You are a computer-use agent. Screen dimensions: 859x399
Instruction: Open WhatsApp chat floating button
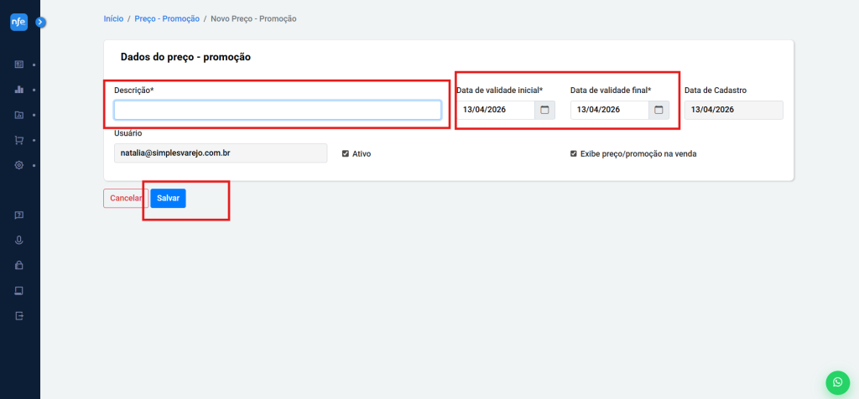836,382
